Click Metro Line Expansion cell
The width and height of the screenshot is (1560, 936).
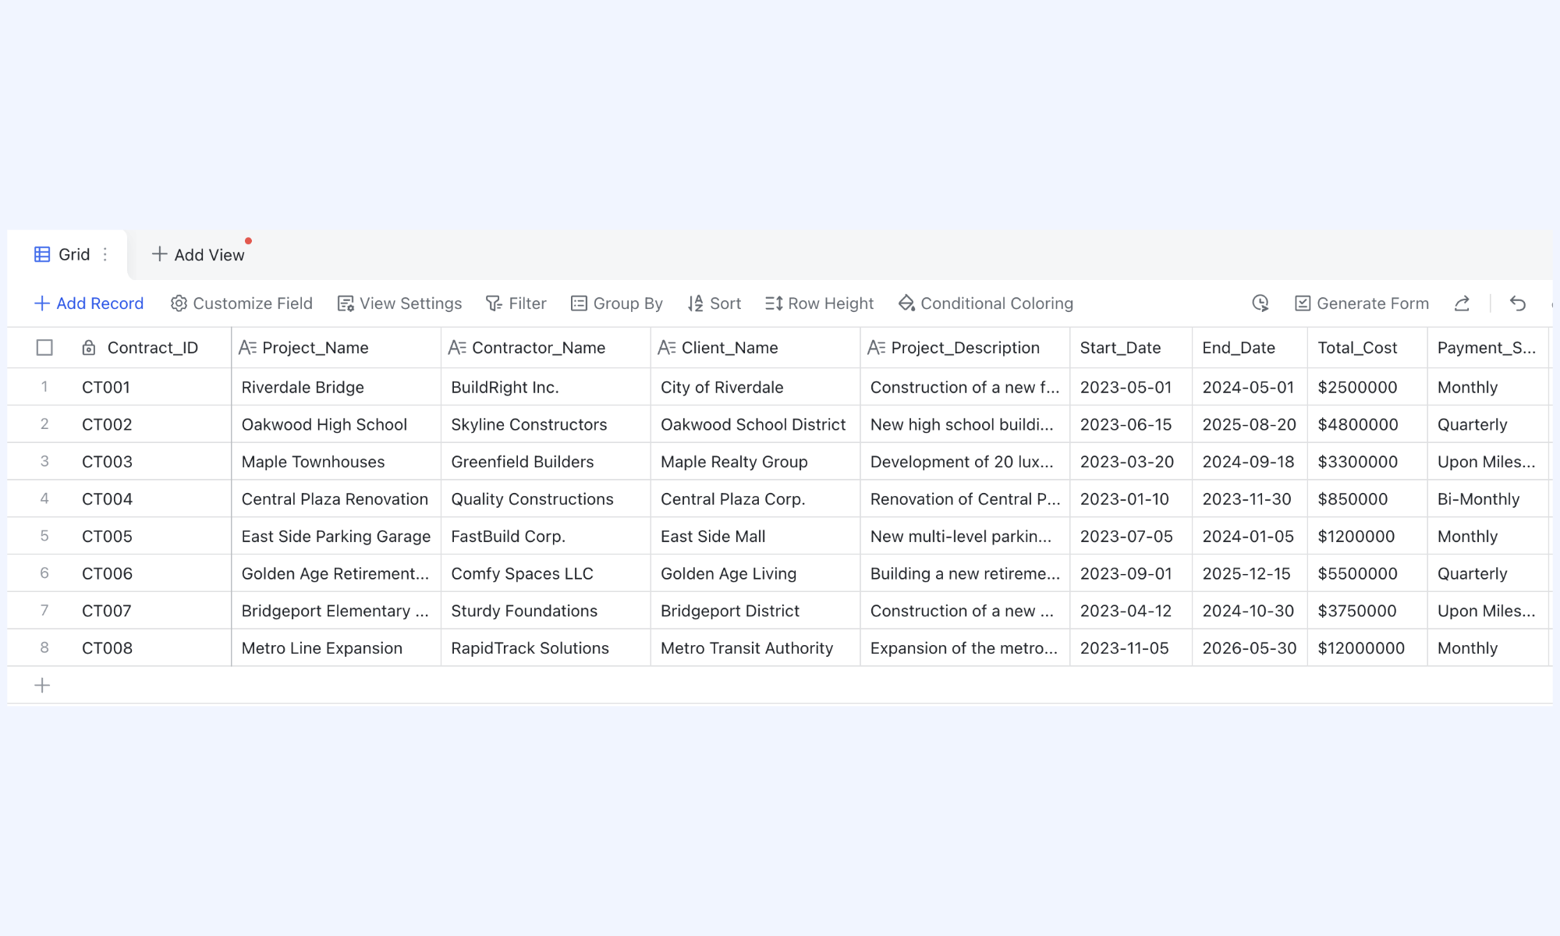pyautogui.click(x=336, y=648)
